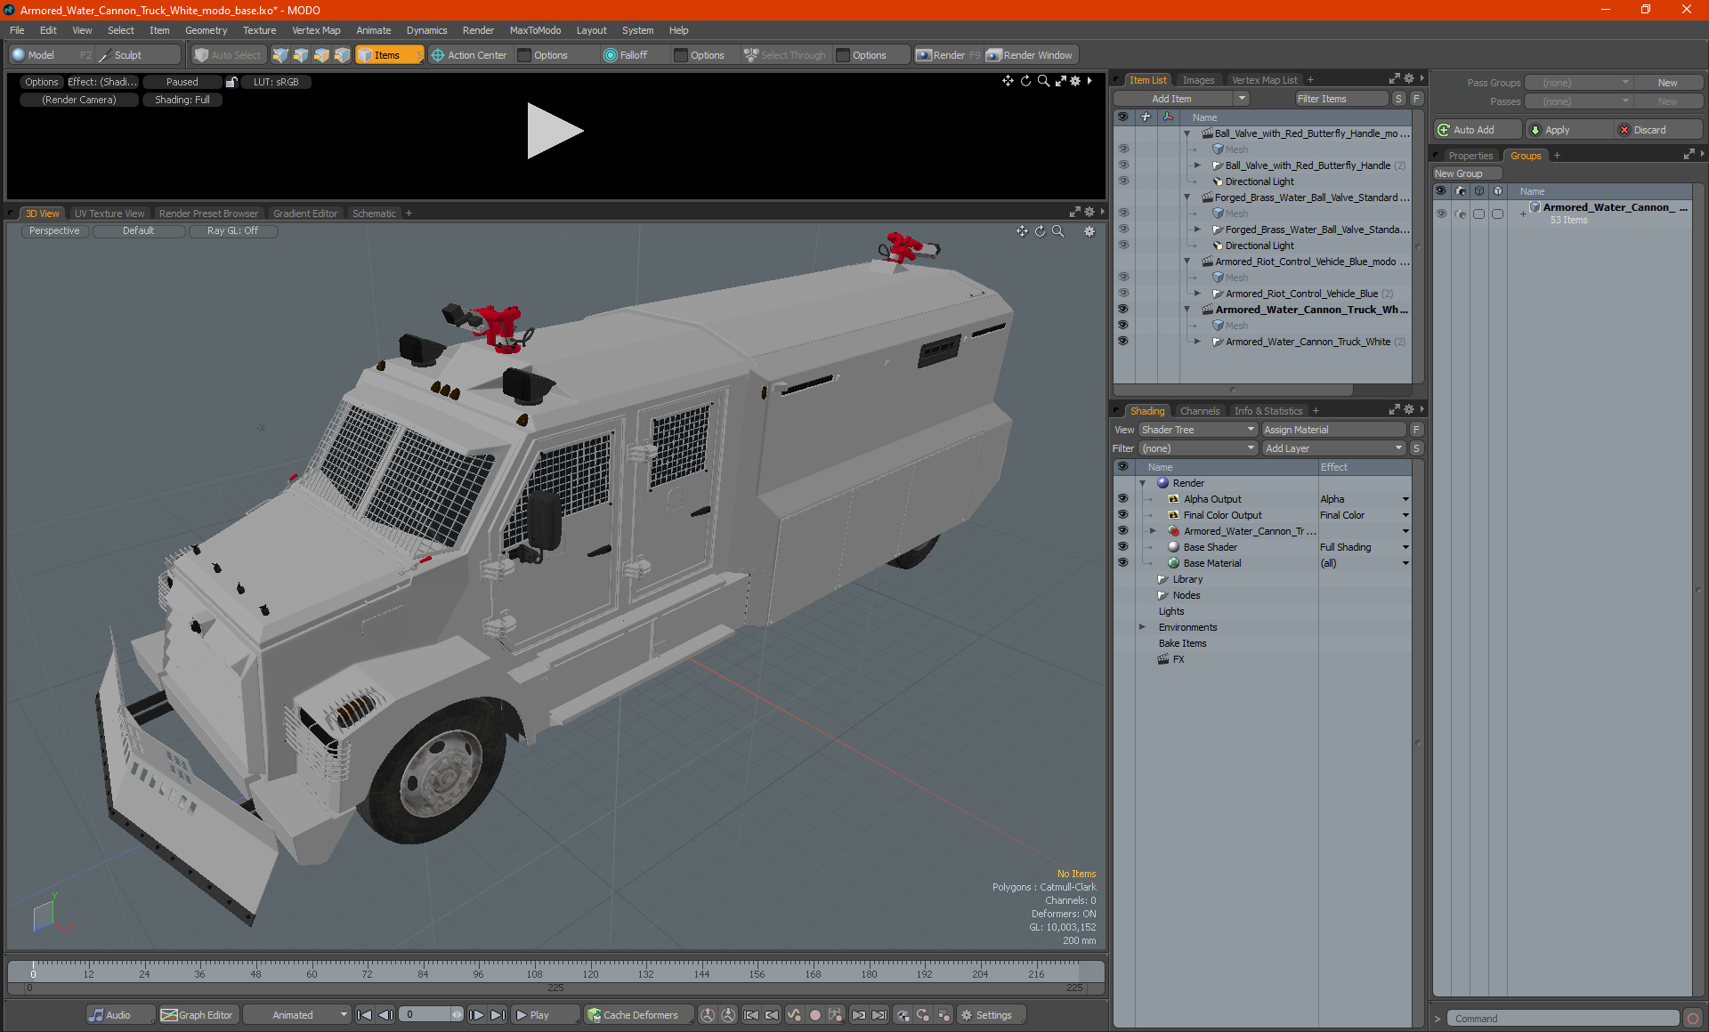Switch to the Channels tab
1709x1032 pixels.
tap(1199, 411)
